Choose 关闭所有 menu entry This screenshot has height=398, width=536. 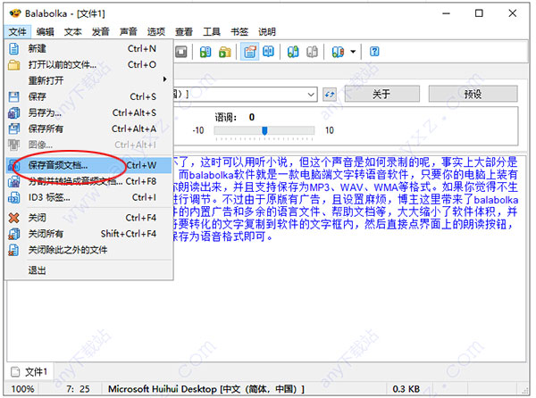88,234
